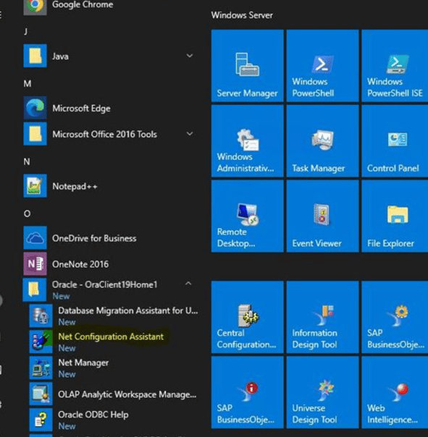This screenshot has width=428, height=437.
Task: Open SAP BusinessObjects tile with red info icon
Action: tap(248, 392)
